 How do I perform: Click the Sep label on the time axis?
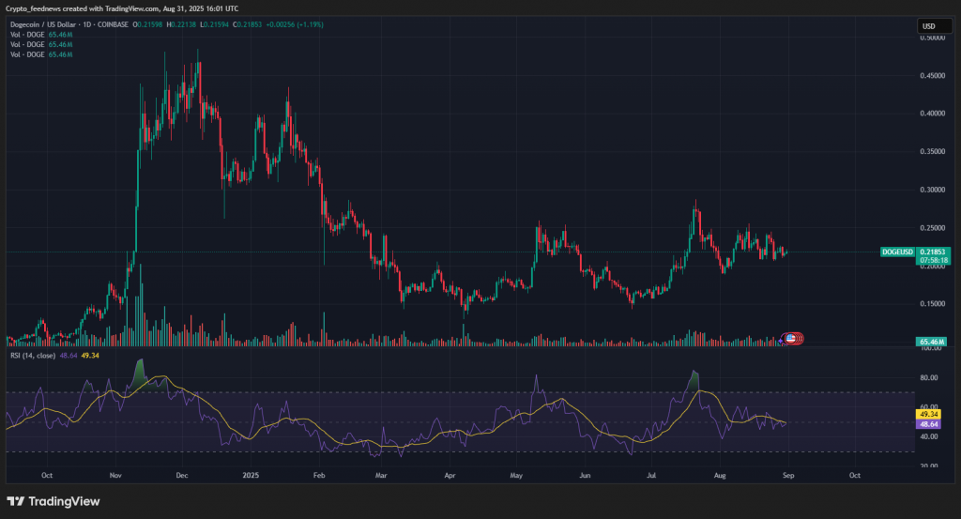pyautogui.click(x=788, y=476)
